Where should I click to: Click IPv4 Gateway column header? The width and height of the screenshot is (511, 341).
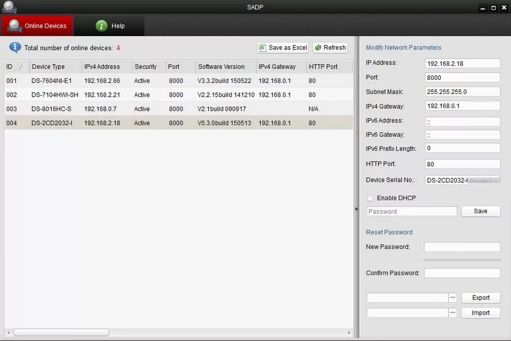tap(281, 66)
